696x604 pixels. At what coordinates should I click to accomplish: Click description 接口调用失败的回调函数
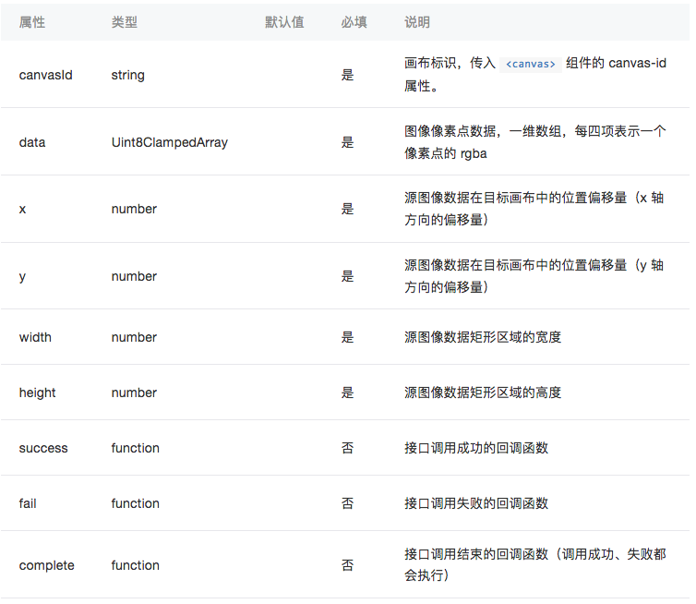[x=476, y=503]
